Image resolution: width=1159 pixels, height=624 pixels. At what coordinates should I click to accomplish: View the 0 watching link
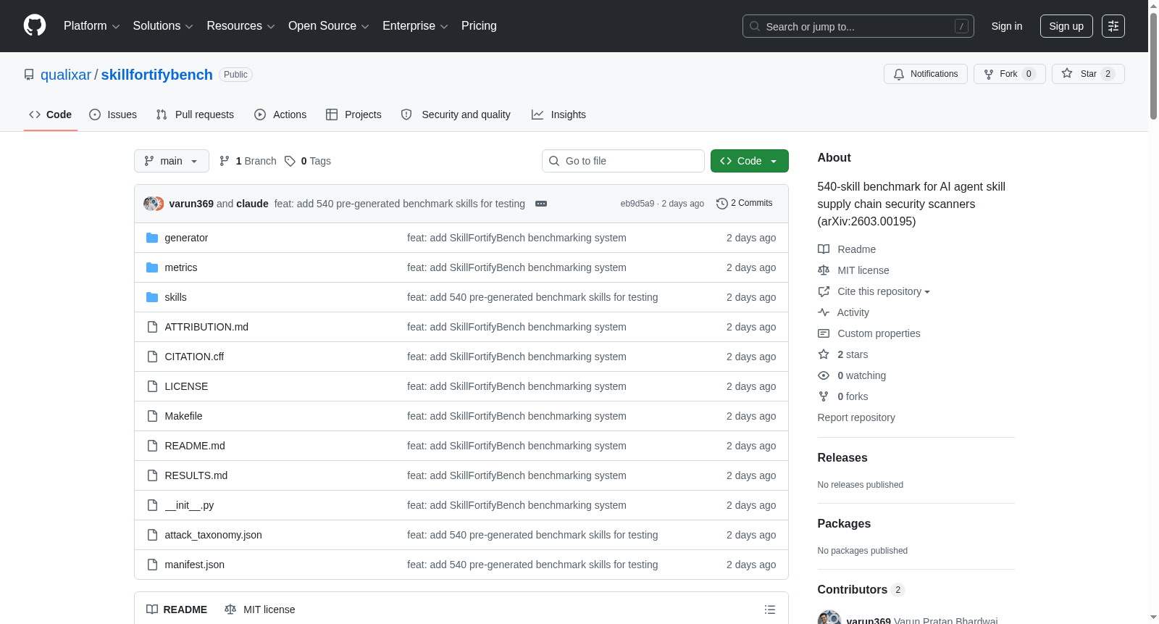click(x=852, y=375)
